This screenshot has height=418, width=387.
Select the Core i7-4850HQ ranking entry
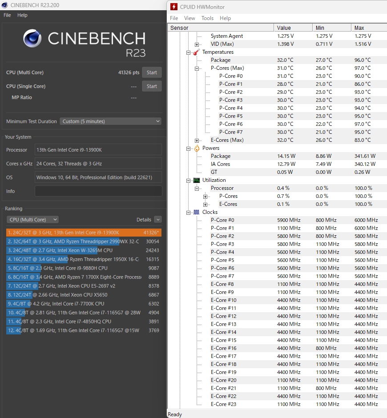tap(84, 322)
